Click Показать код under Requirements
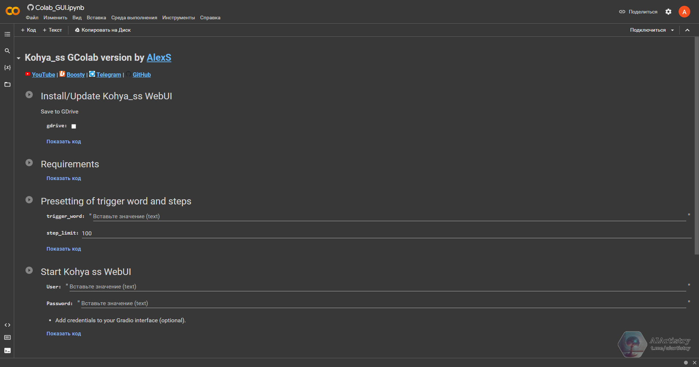Screen dimensions: 699x367 (64, 178)
